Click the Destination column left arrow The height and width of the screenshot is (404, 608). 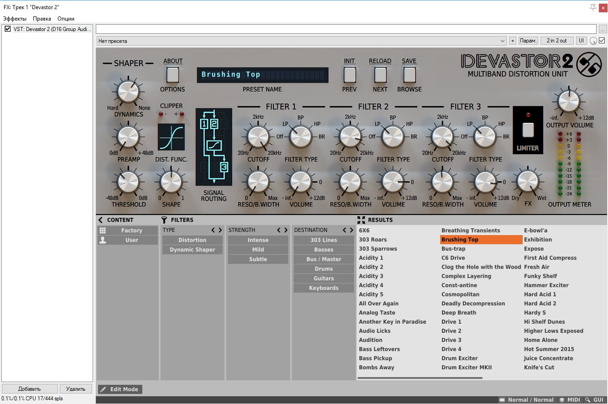coord(344,230)
